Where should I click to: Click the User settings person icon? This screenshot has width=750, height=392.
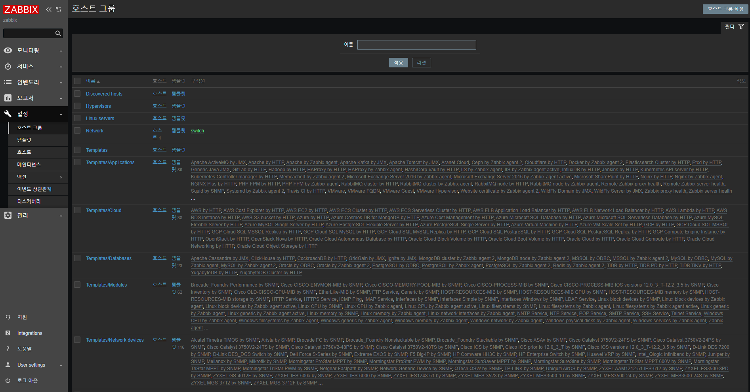pos(8,365)
